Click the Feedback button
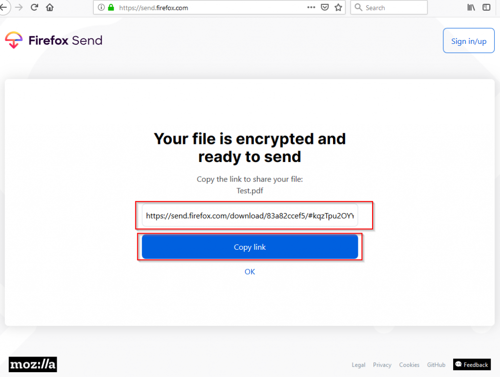Viewport: 500px width, 377px height. (471, 365)
